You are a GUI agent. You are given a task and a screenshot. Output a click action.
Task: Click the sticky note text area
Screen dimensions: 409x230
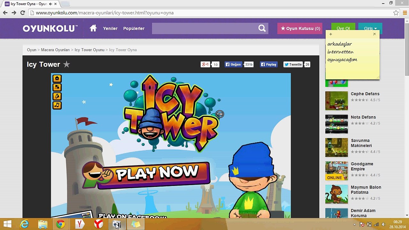352,58
